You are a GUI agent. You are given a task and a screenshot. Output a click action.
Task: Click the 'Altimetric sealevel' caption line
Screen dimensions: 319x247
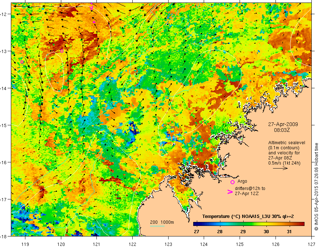click(x=287, y=143)
